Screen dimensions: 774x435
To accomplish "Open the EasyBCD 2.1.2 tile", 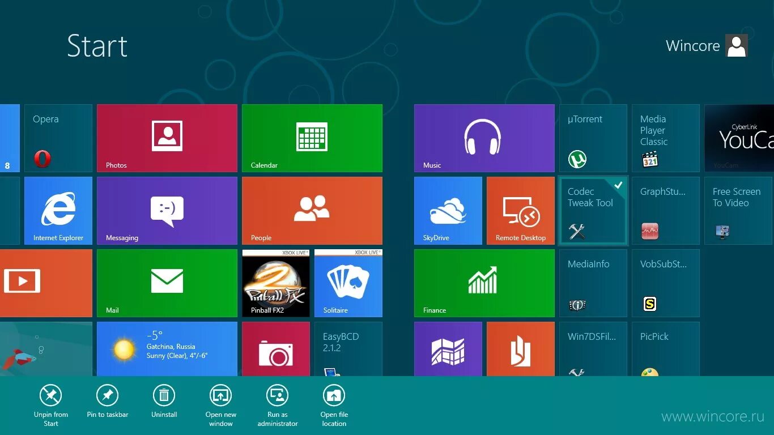I will (348, 349).
